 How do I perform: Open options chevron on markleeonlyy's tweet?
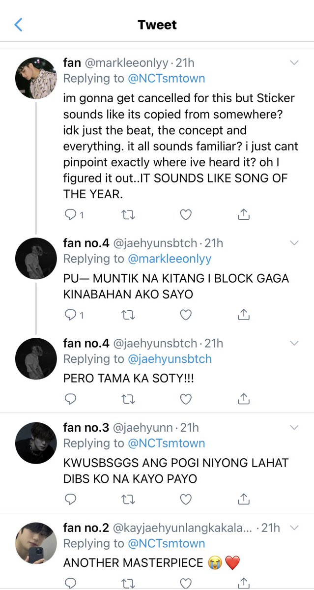tap(294, 63)
